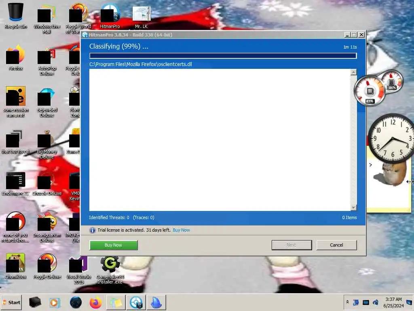Click the '1m 11s' elapsed time

[x=350, y=47]
